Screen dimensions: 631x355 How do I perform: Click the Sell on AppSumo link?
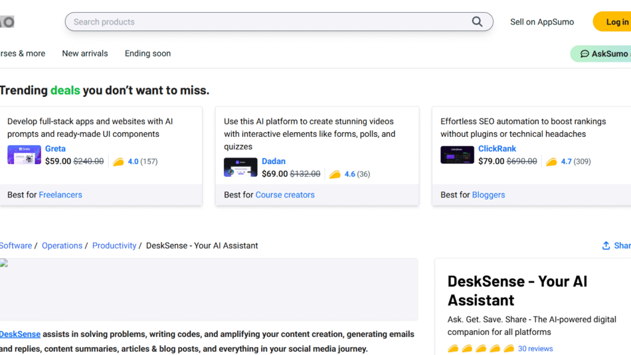542,22
